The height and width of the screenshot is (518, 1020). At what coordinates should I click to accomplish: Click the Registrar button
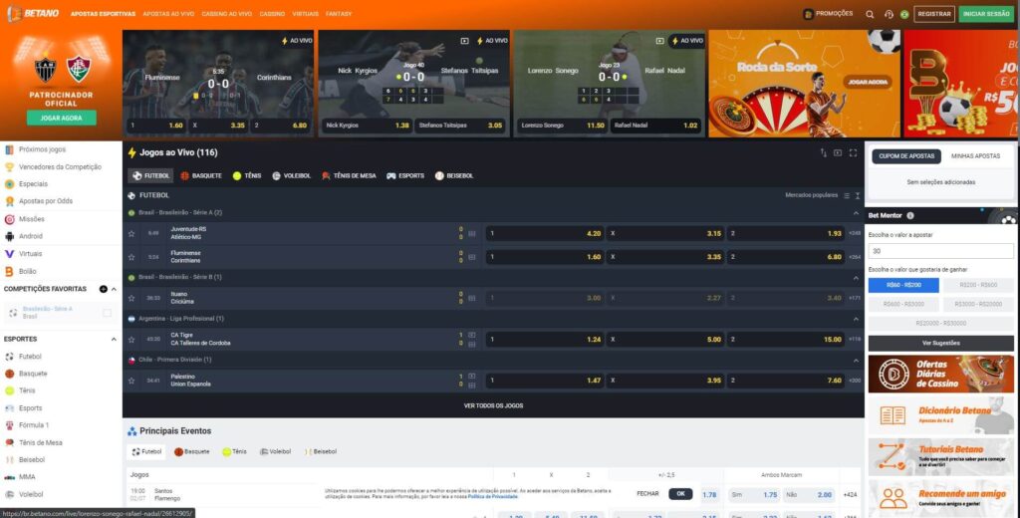click(934, 14)
